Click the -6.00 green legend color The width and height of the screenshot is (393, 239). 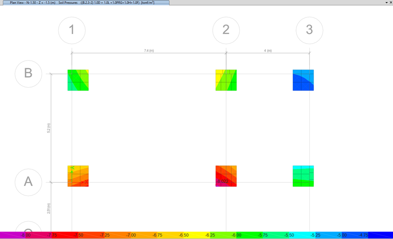click(x=236, y=235)
